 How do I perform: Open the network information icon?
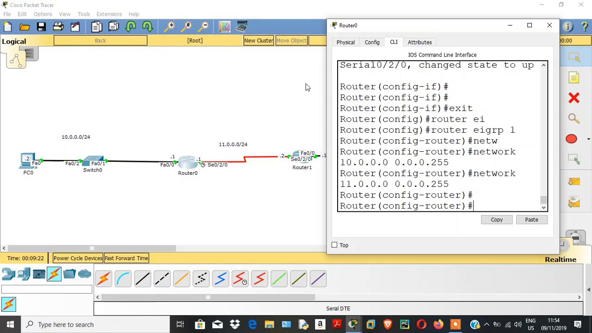(568, 27)
